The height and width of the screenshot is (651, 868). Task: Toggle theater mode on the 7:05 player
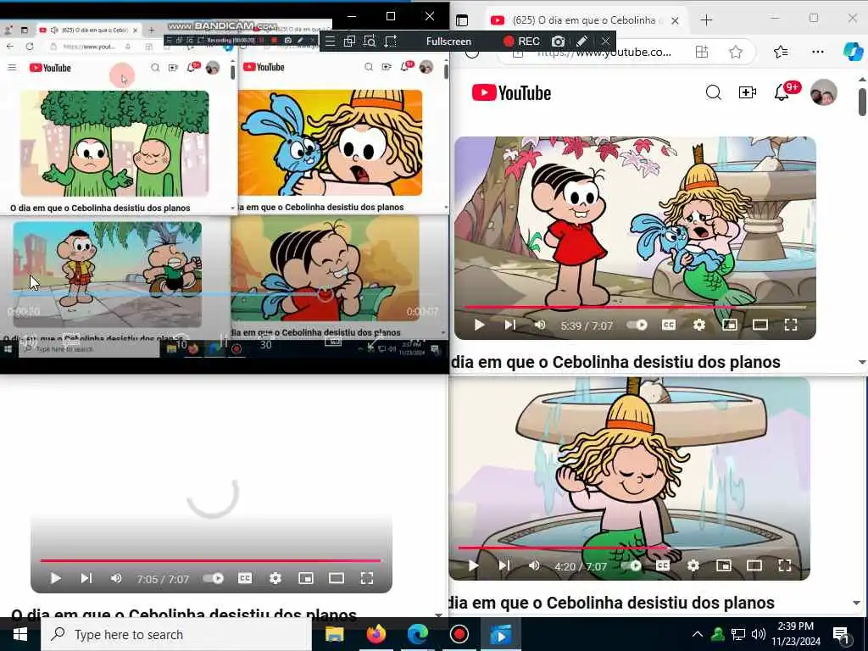(336, 578)
